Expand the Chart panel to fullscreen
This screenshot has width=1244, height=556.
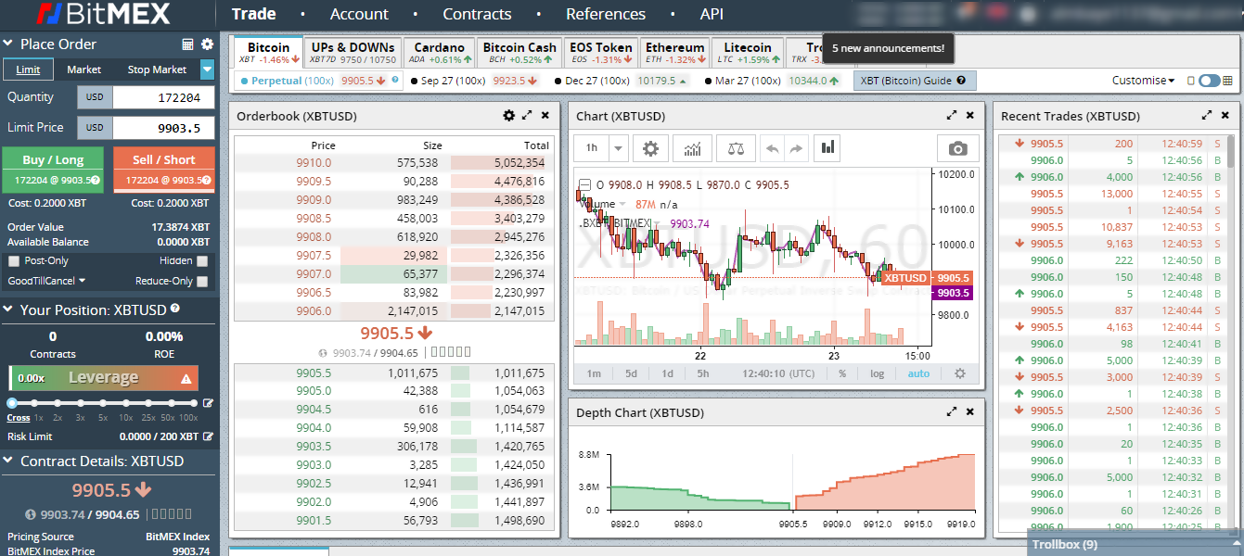coord(952,116)
